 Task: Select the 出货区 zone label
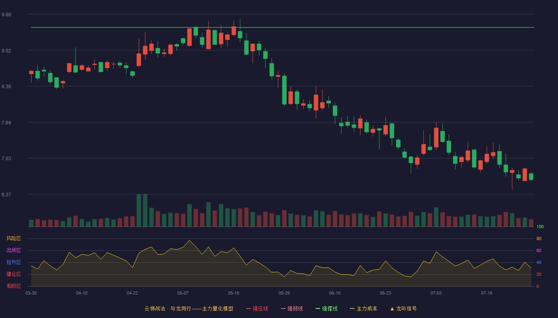[x=14, y=250]
